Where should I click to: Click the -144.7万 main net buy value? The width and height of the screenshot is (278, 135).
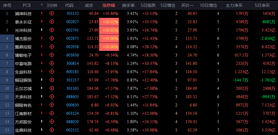(x=241, y=80)
